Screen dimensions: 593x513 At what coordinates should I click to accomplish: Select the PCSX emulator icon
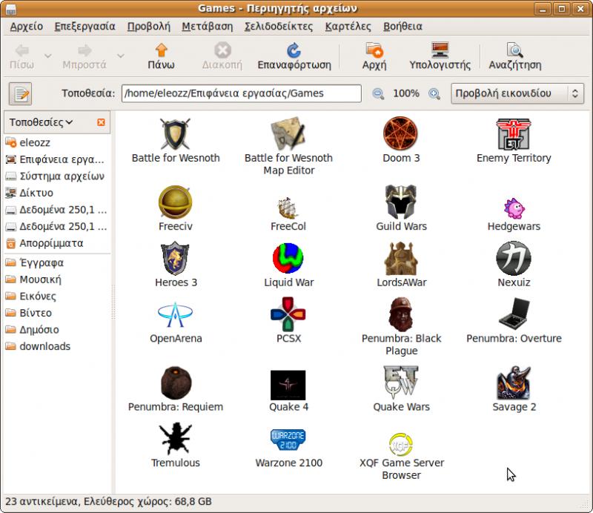click(x=288, y=314)
